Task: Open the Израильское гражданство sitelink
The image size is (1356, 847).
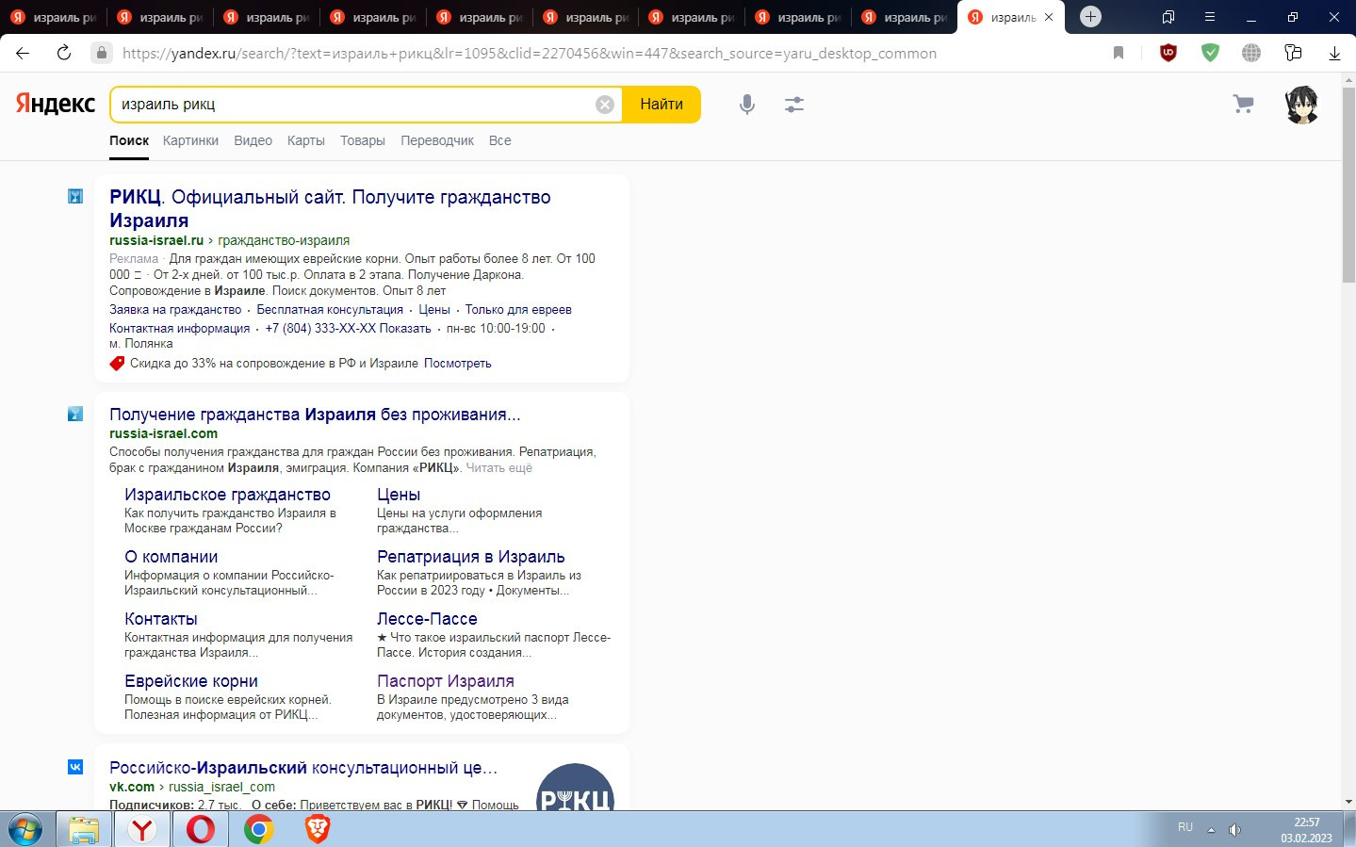Action: (x=227, y=495)
